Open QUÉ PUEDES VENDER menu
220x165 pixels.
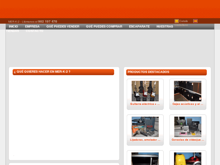coord(63,27)
